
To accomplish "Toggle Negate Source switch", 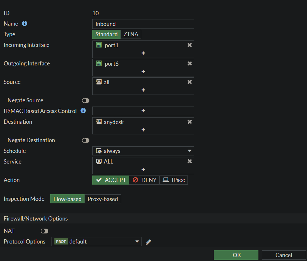I will point(85,101).
